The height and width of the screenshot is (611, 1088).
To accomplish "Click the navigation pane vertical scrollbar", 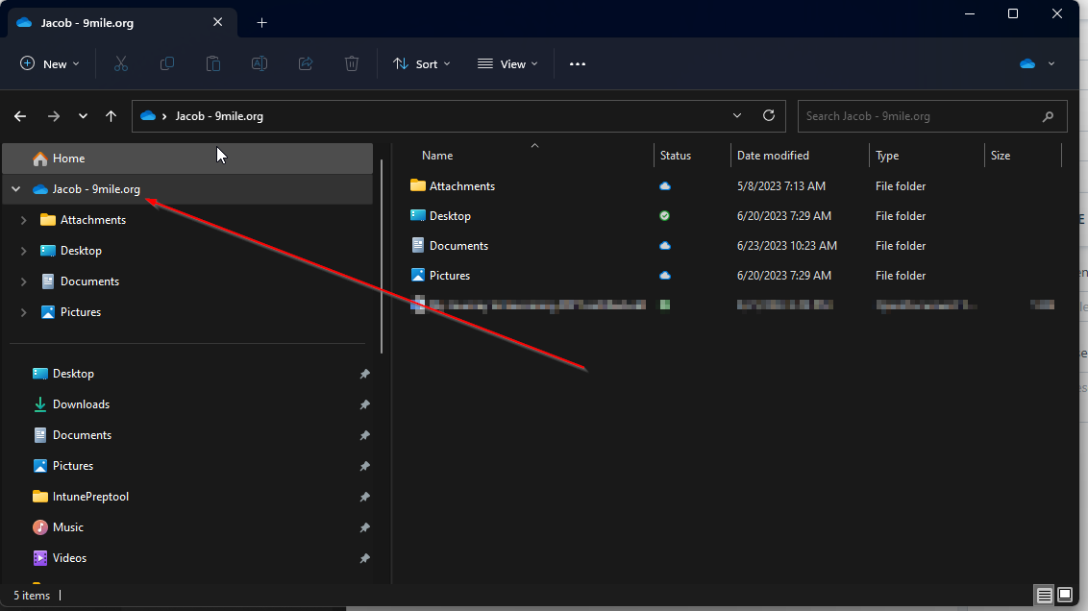I will 382,257.
